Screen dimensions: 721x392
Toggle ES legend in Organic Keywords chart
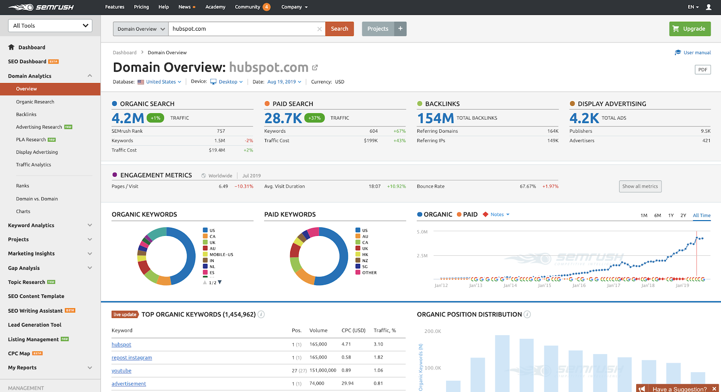(x=209, y=272)
